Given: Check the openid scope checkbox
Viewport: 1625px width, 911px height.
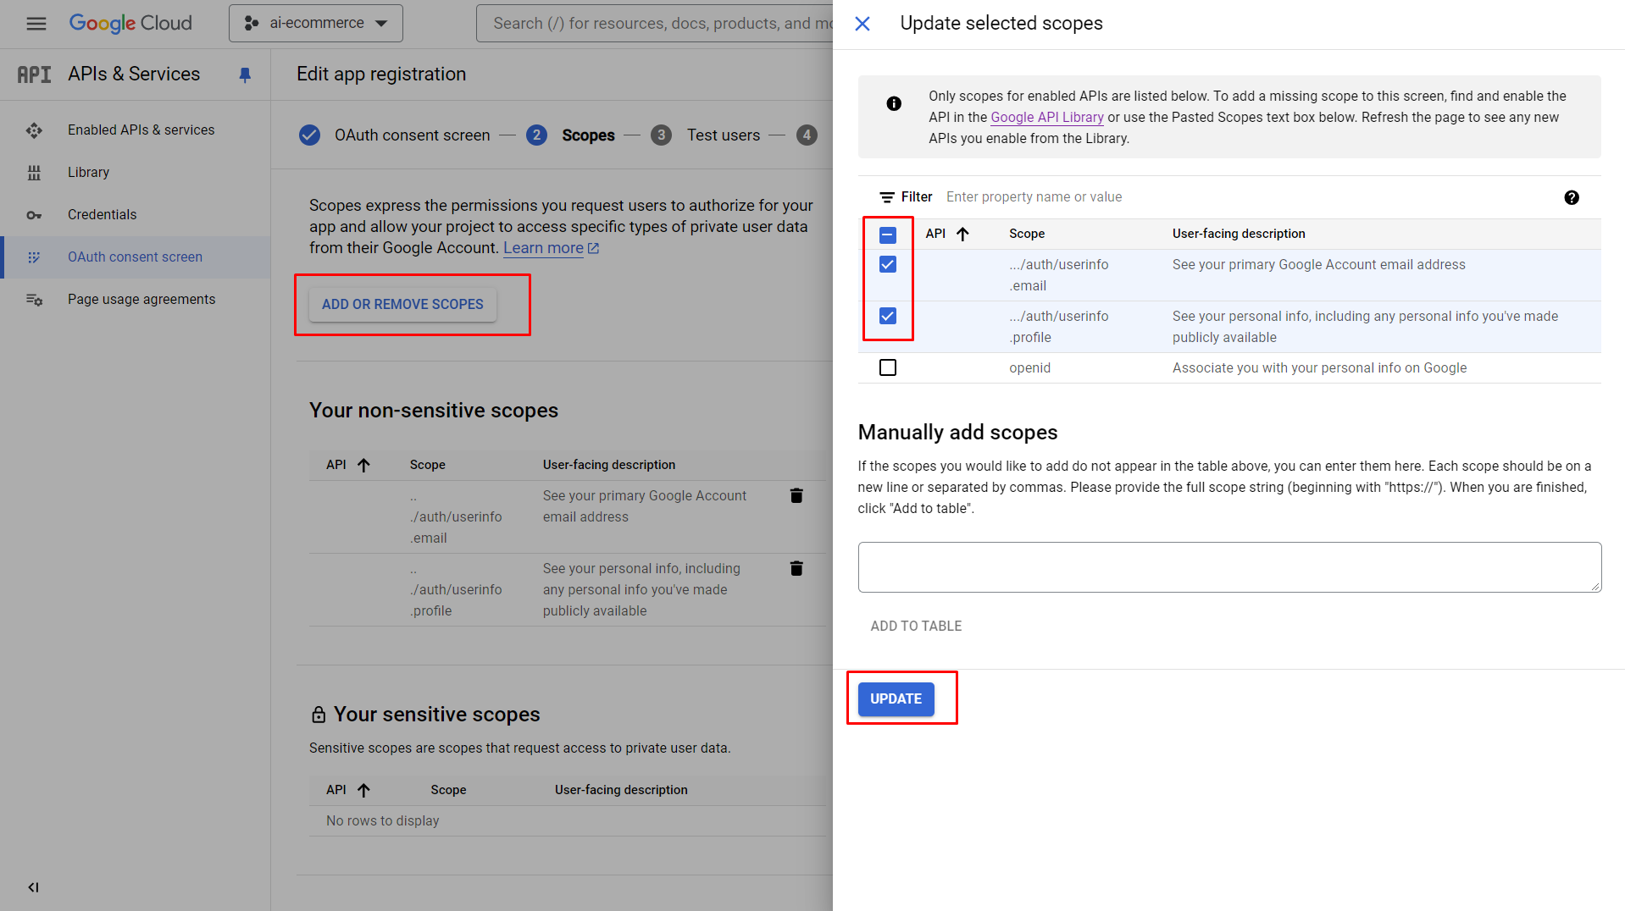Looking at the screenshot, I should 887,367.
